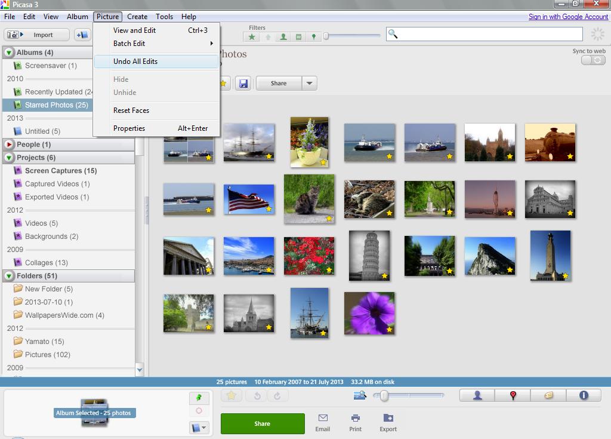Image resolution: width=611 pixels, height=439 pixels.
Task: Click Sign in with Google Account link
Action: point(568,17)
